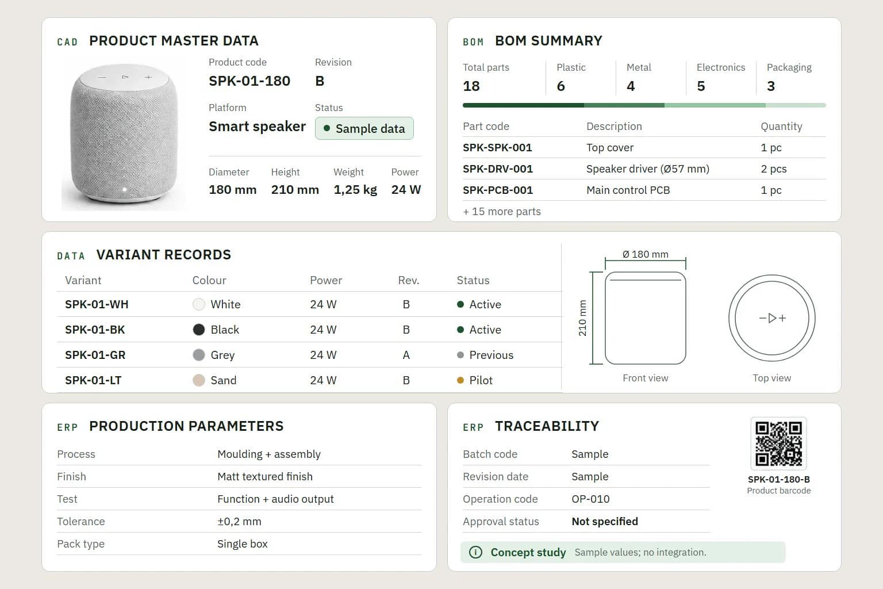Viewport: 883px width, 589px height.
Task: Click the info icon beside Concept study
Action: click(x=475, y=552)
